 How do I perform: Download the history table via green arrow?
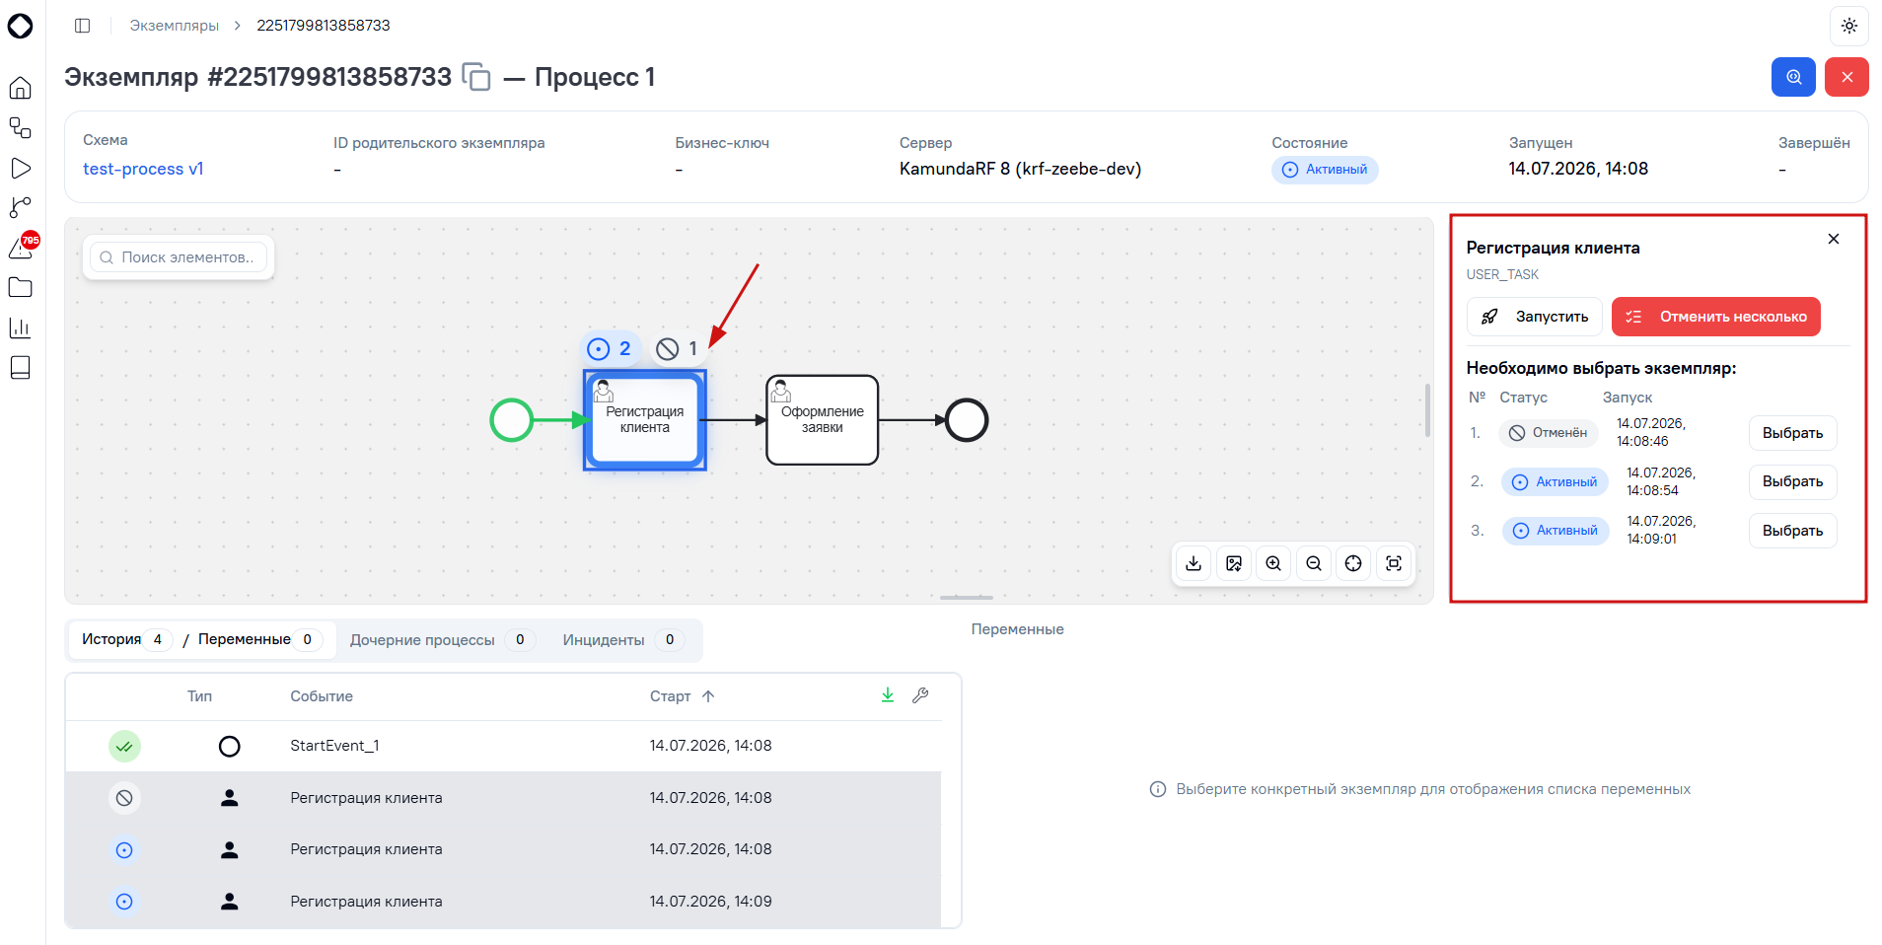pyautogui.click(x=888, y=695)
